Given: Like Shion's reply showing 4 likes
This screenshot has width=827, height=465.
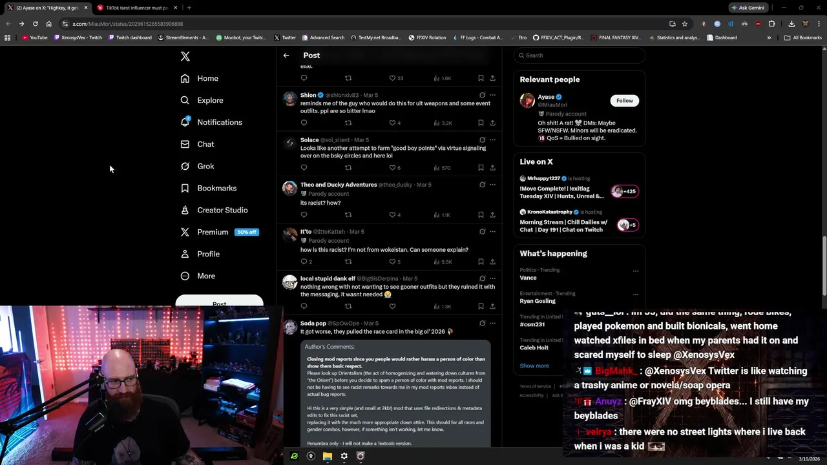Looking at the screenshot, I should 395,123.
